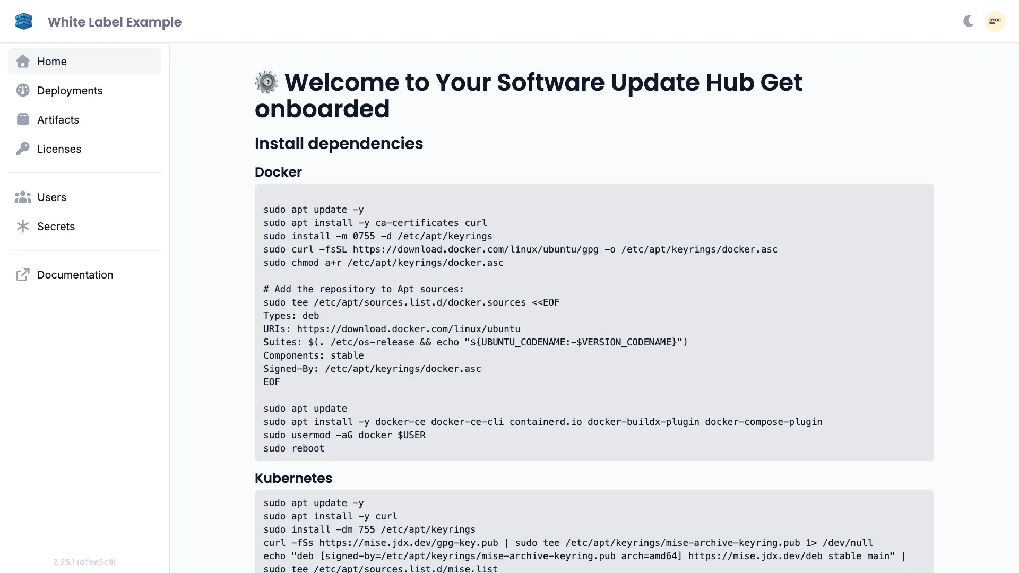Viewport: 1019px width, 573px height.
Task: Open Deployments page
Action: pyautogui.click(x=84, y=90)
